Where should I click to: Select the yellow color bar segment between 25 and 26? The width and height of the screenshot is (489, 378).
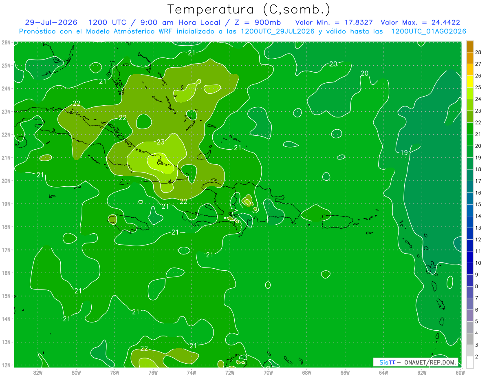(x=470, y=82)
